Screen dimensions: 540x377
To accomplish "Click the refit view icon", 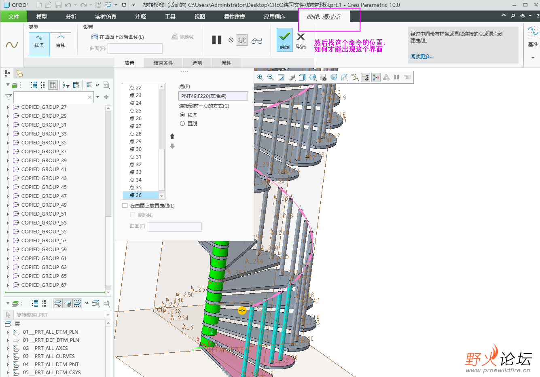I will (x=281, y=77).
